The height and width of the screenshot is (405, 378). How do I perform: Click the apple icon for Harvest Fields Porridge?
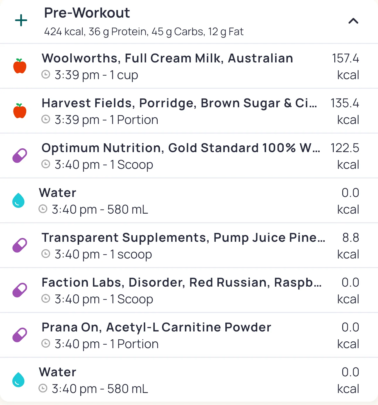click(20, 111)
